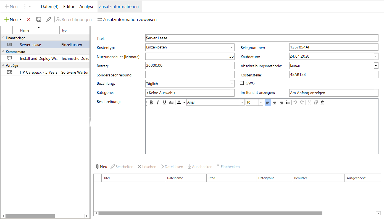Click the save floppy disk icon
This screenshot has width=384, height=219.
[x=39, y=20]
